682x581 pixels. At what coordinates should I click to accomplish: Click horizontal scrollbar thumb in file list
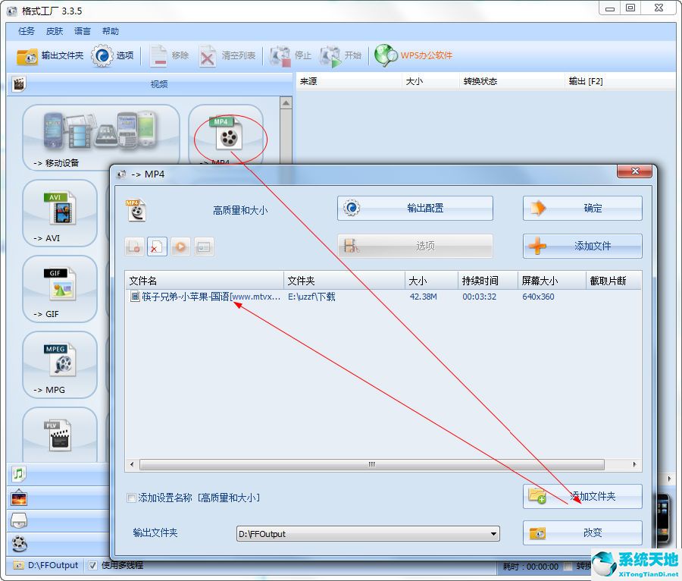point(372,464)
